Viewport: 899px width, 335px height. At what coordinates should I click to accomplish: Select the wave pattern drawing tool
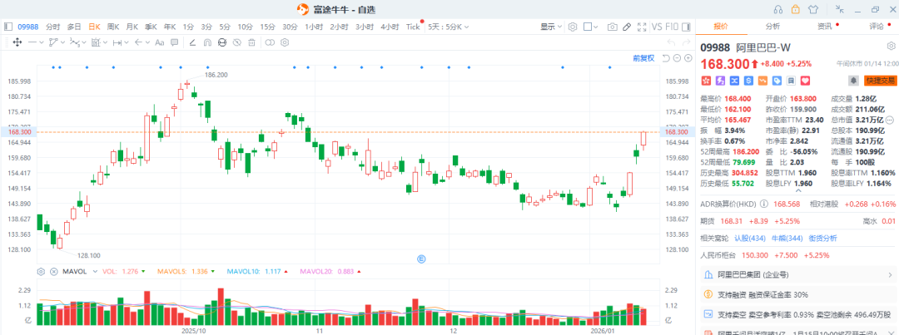point(73,42)
